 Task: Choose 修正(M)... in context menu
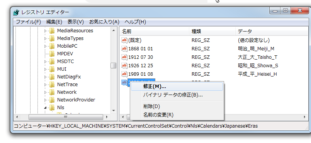coord(177,86)
